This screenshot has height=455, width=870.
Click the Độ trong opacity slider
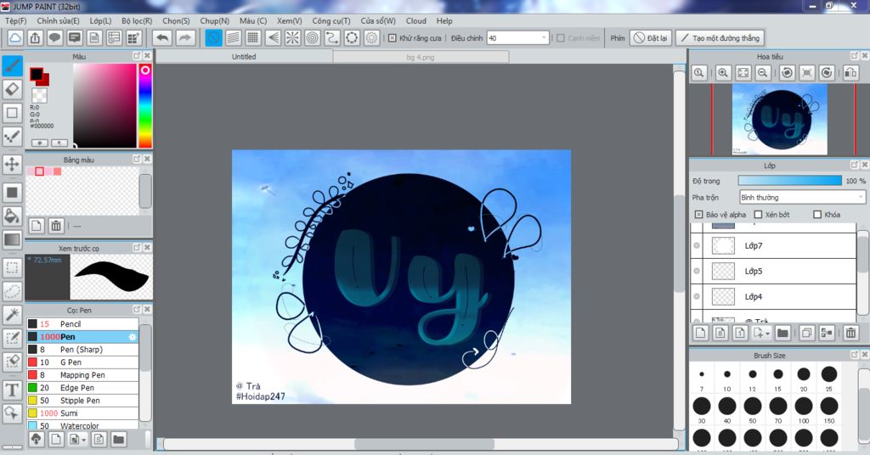(x=789, y=181)
